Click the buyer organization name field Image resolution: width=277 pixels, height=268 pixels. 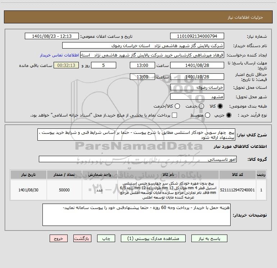143,46
